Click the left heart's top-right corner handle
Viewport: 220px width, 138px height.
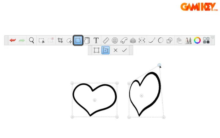117,83
